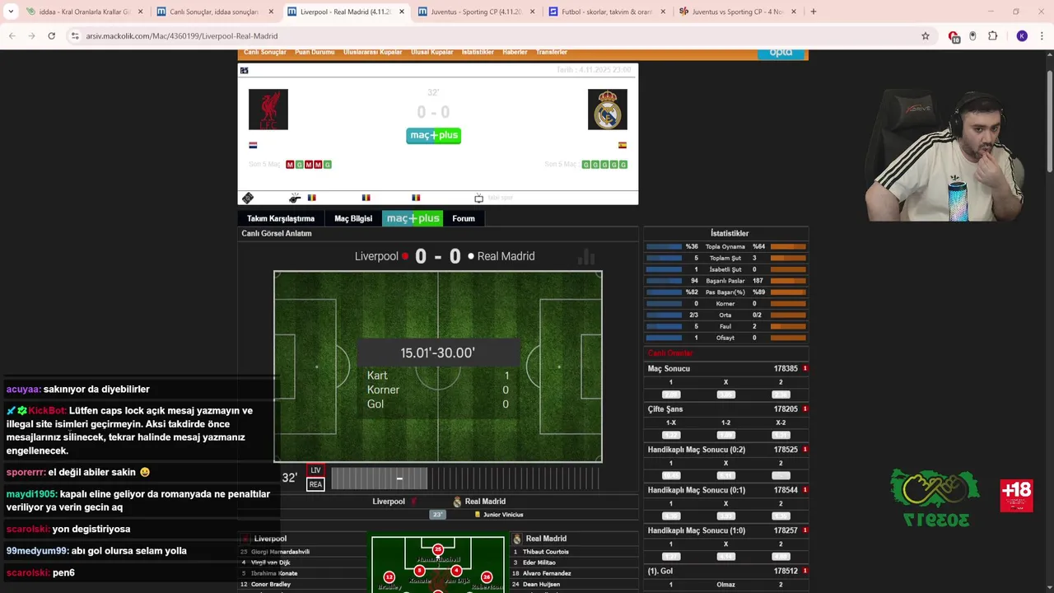Click the 23' timeline event marker
1054x593 pixels.
(x=438, y=514)
